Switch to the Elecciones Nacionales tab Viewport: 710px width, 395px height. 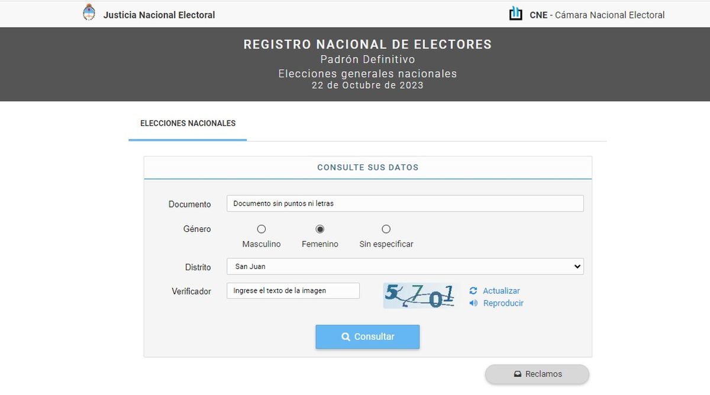coord(188,124)
